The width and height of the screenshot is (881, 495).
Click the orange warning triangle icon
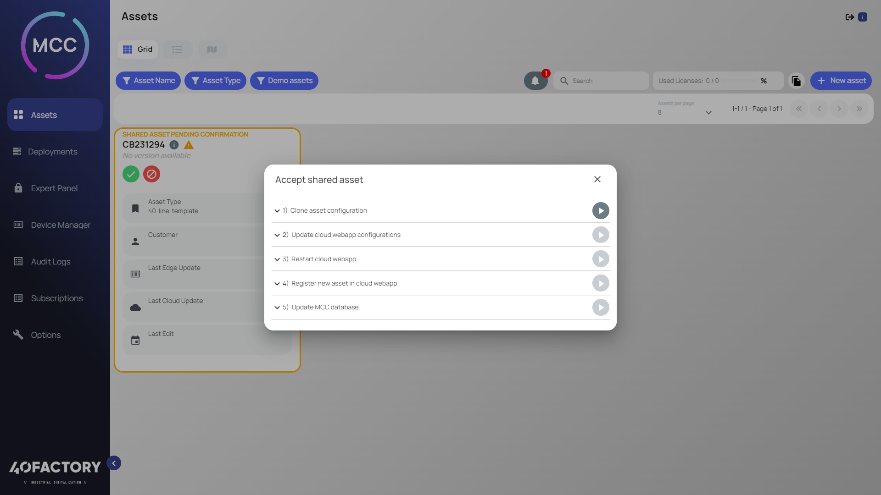[189, 145]
